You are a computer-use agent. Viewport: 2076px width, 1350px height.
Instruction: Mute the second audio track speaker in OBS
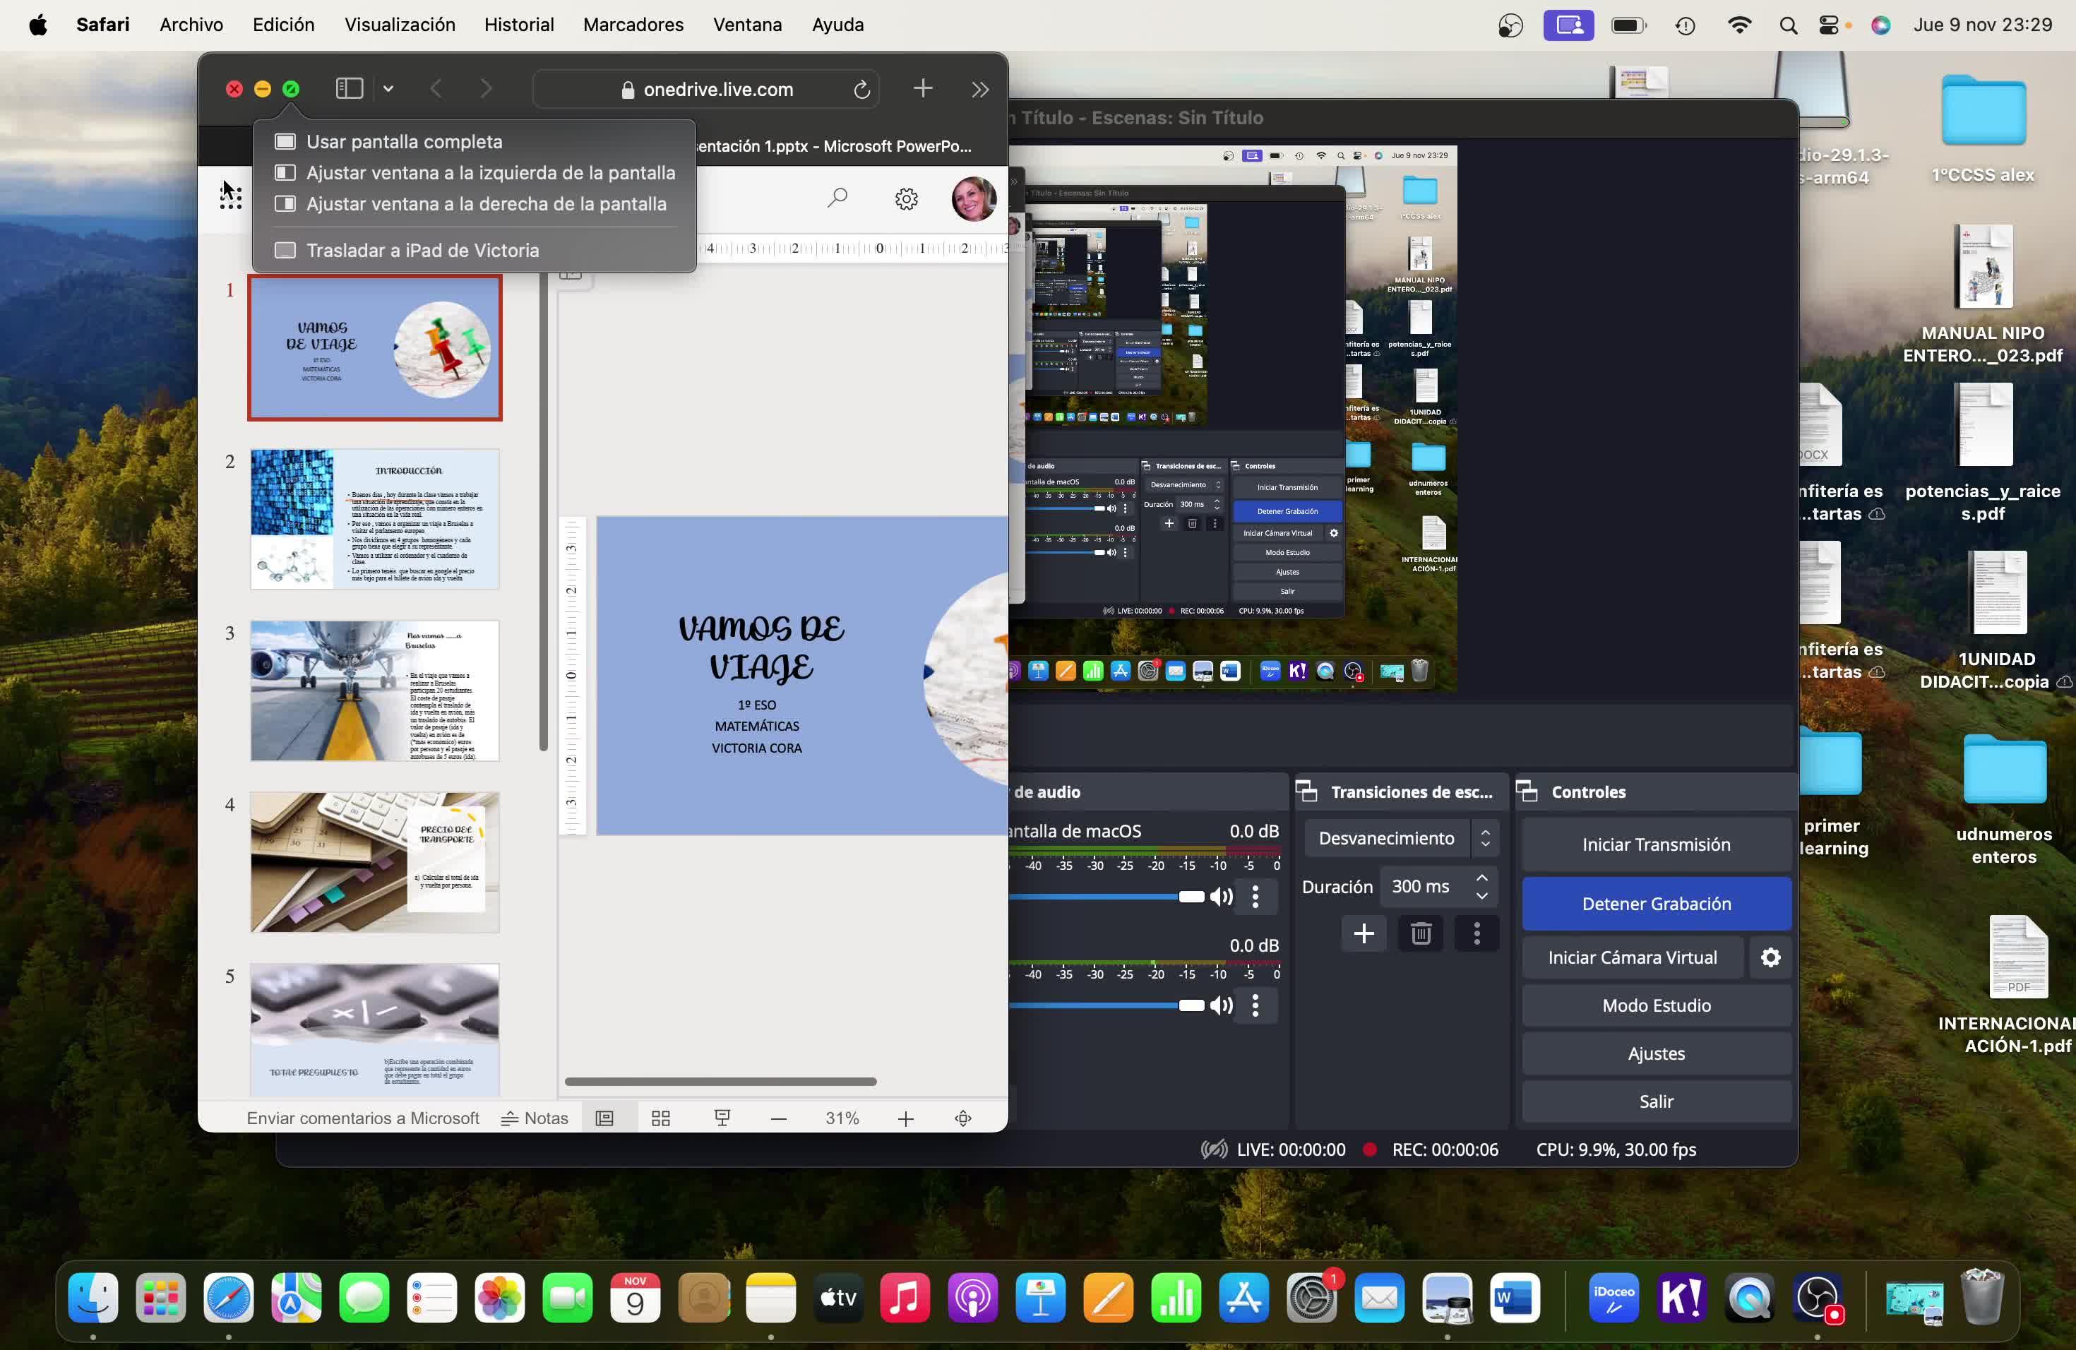[1221, 1005]
